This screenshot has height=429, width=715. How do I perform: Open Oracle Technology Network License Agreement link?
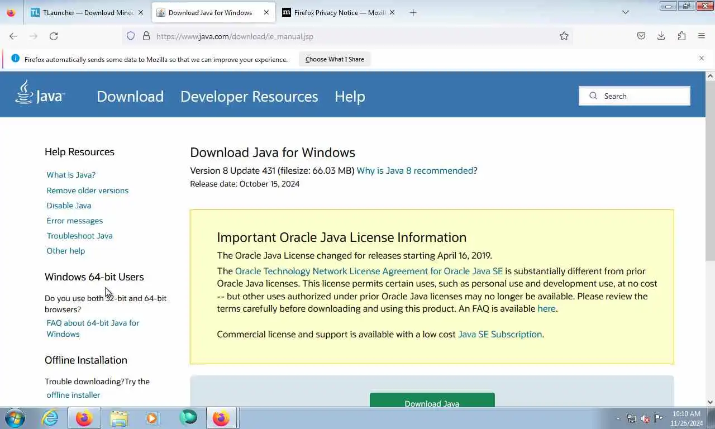pos(369,271)
